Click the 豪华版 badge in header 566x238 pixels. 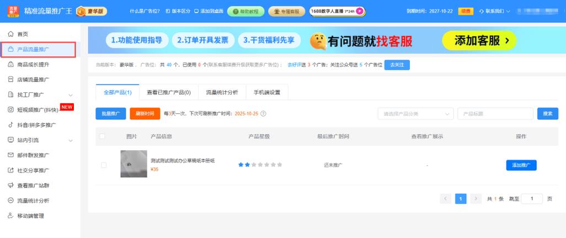tap(92, 11)
